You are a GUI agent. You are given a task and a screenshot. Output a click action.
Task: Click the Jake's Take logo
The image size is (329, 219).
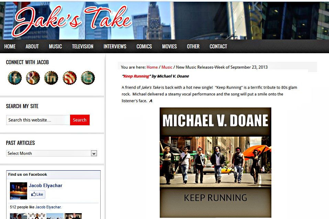(72, 21)
